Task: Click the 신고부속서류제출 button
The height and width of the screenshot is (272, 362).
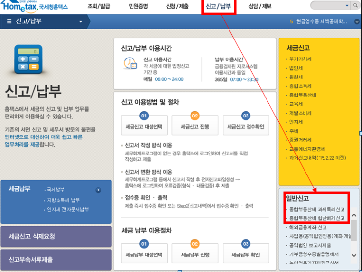Action: point(56,259)
